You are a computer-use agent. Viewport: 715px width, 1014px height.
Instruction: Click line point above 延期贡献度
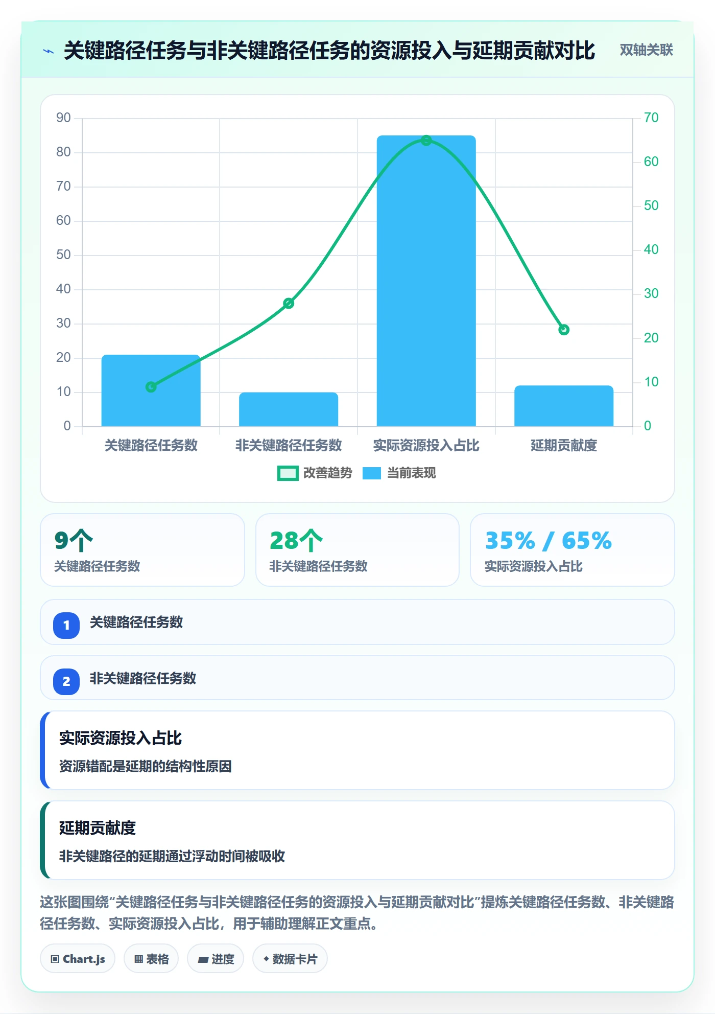(x=564, y=330)
